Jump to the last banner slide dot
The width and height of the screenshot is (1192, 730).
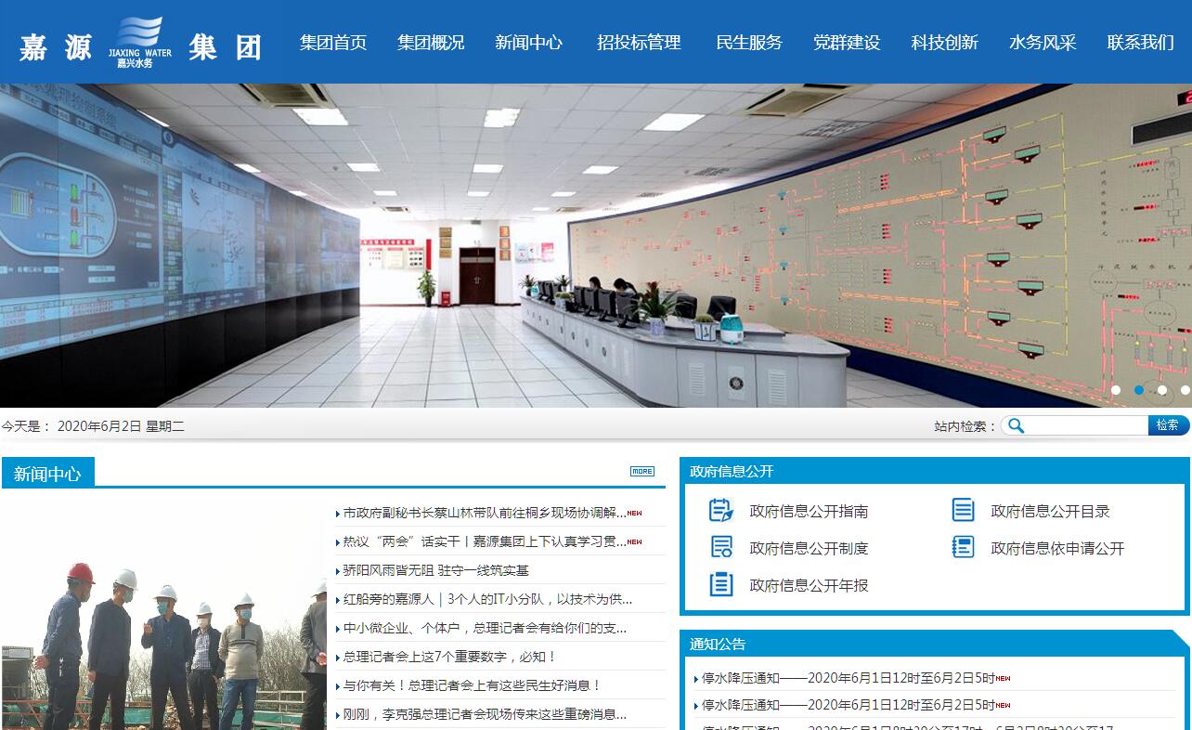pos(1185,390)
